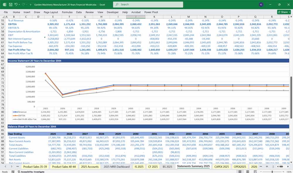Select the Redo icon
Viewport: 293px width, 173px height.
click(x=23, y=4)
